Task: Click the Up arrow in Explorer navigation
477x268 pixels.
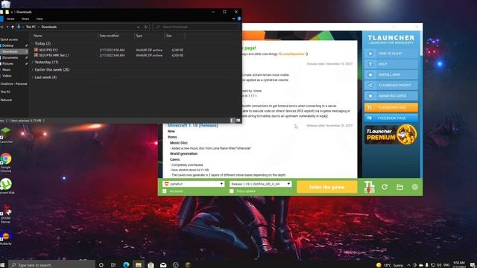Action: 13,27
